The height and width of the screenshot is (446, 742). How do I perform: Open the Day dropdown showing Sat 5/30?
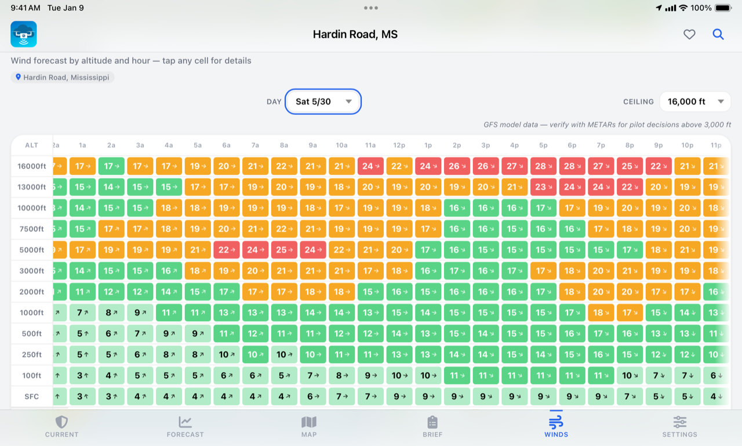point(323,101)
